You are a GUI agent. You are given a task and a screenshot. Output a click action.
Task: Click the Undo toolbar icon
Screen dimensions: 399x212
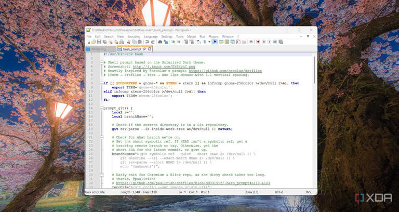click(x=147, y=42)
